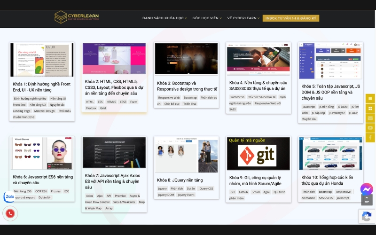Screen dimensions: 376x235
Task: Click the Jquery DOM tag
Action: 166,195
